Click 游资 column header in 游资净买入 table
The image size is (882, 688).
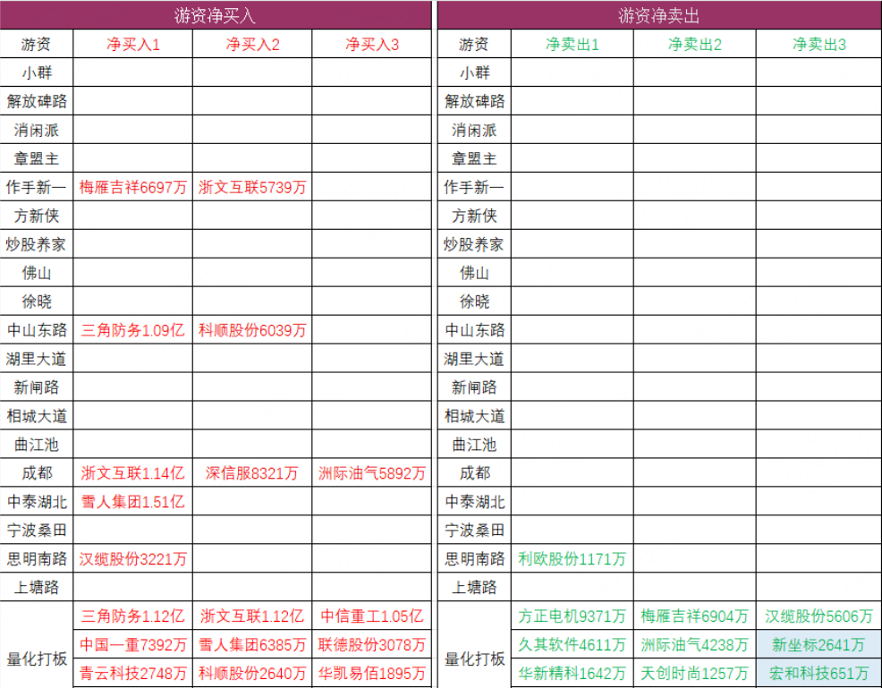(x=37, y=44)
